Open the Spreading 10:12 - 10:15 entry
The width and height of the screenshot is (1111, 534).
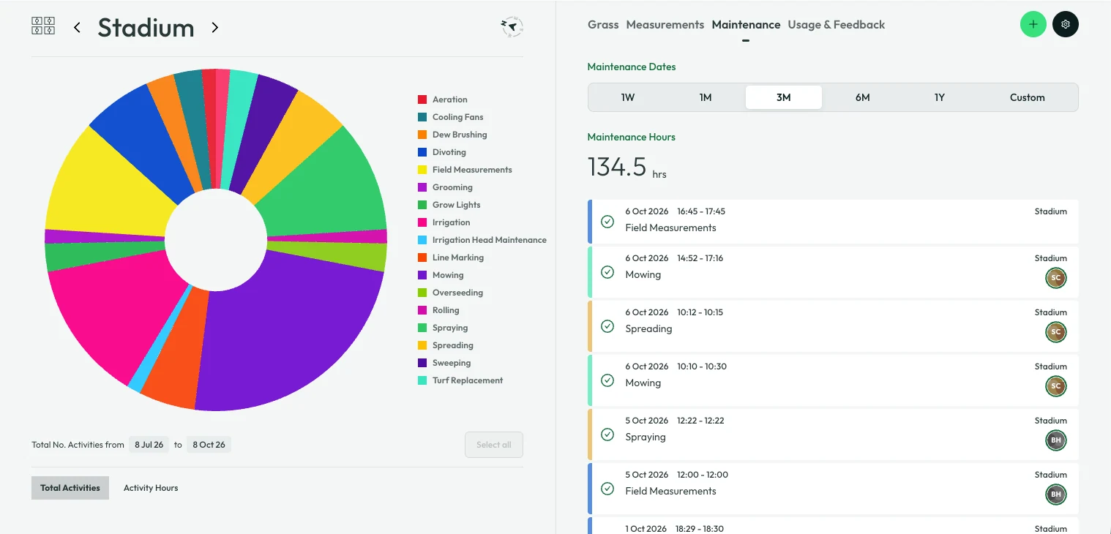833,326
